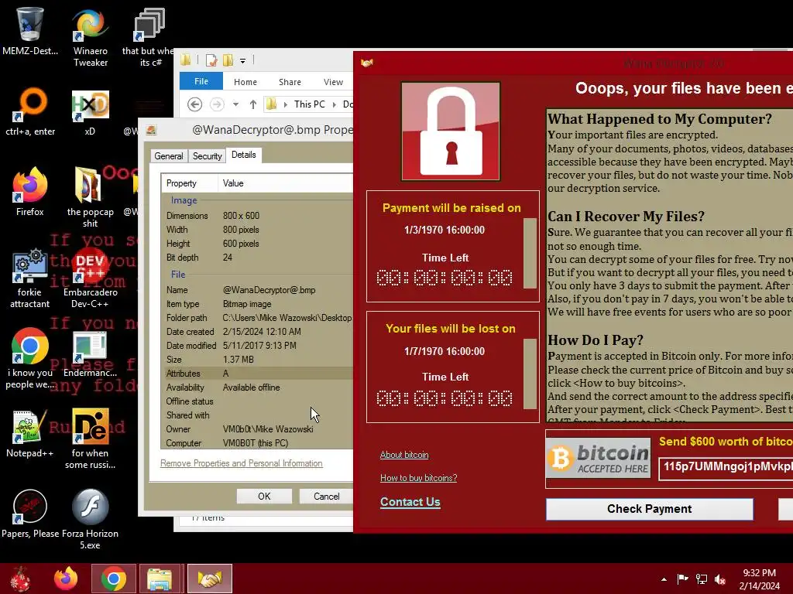Viewport: 793px width, 594px height.
Task: Open Firefox from the taskbar
Action: (x=66, y=579)
